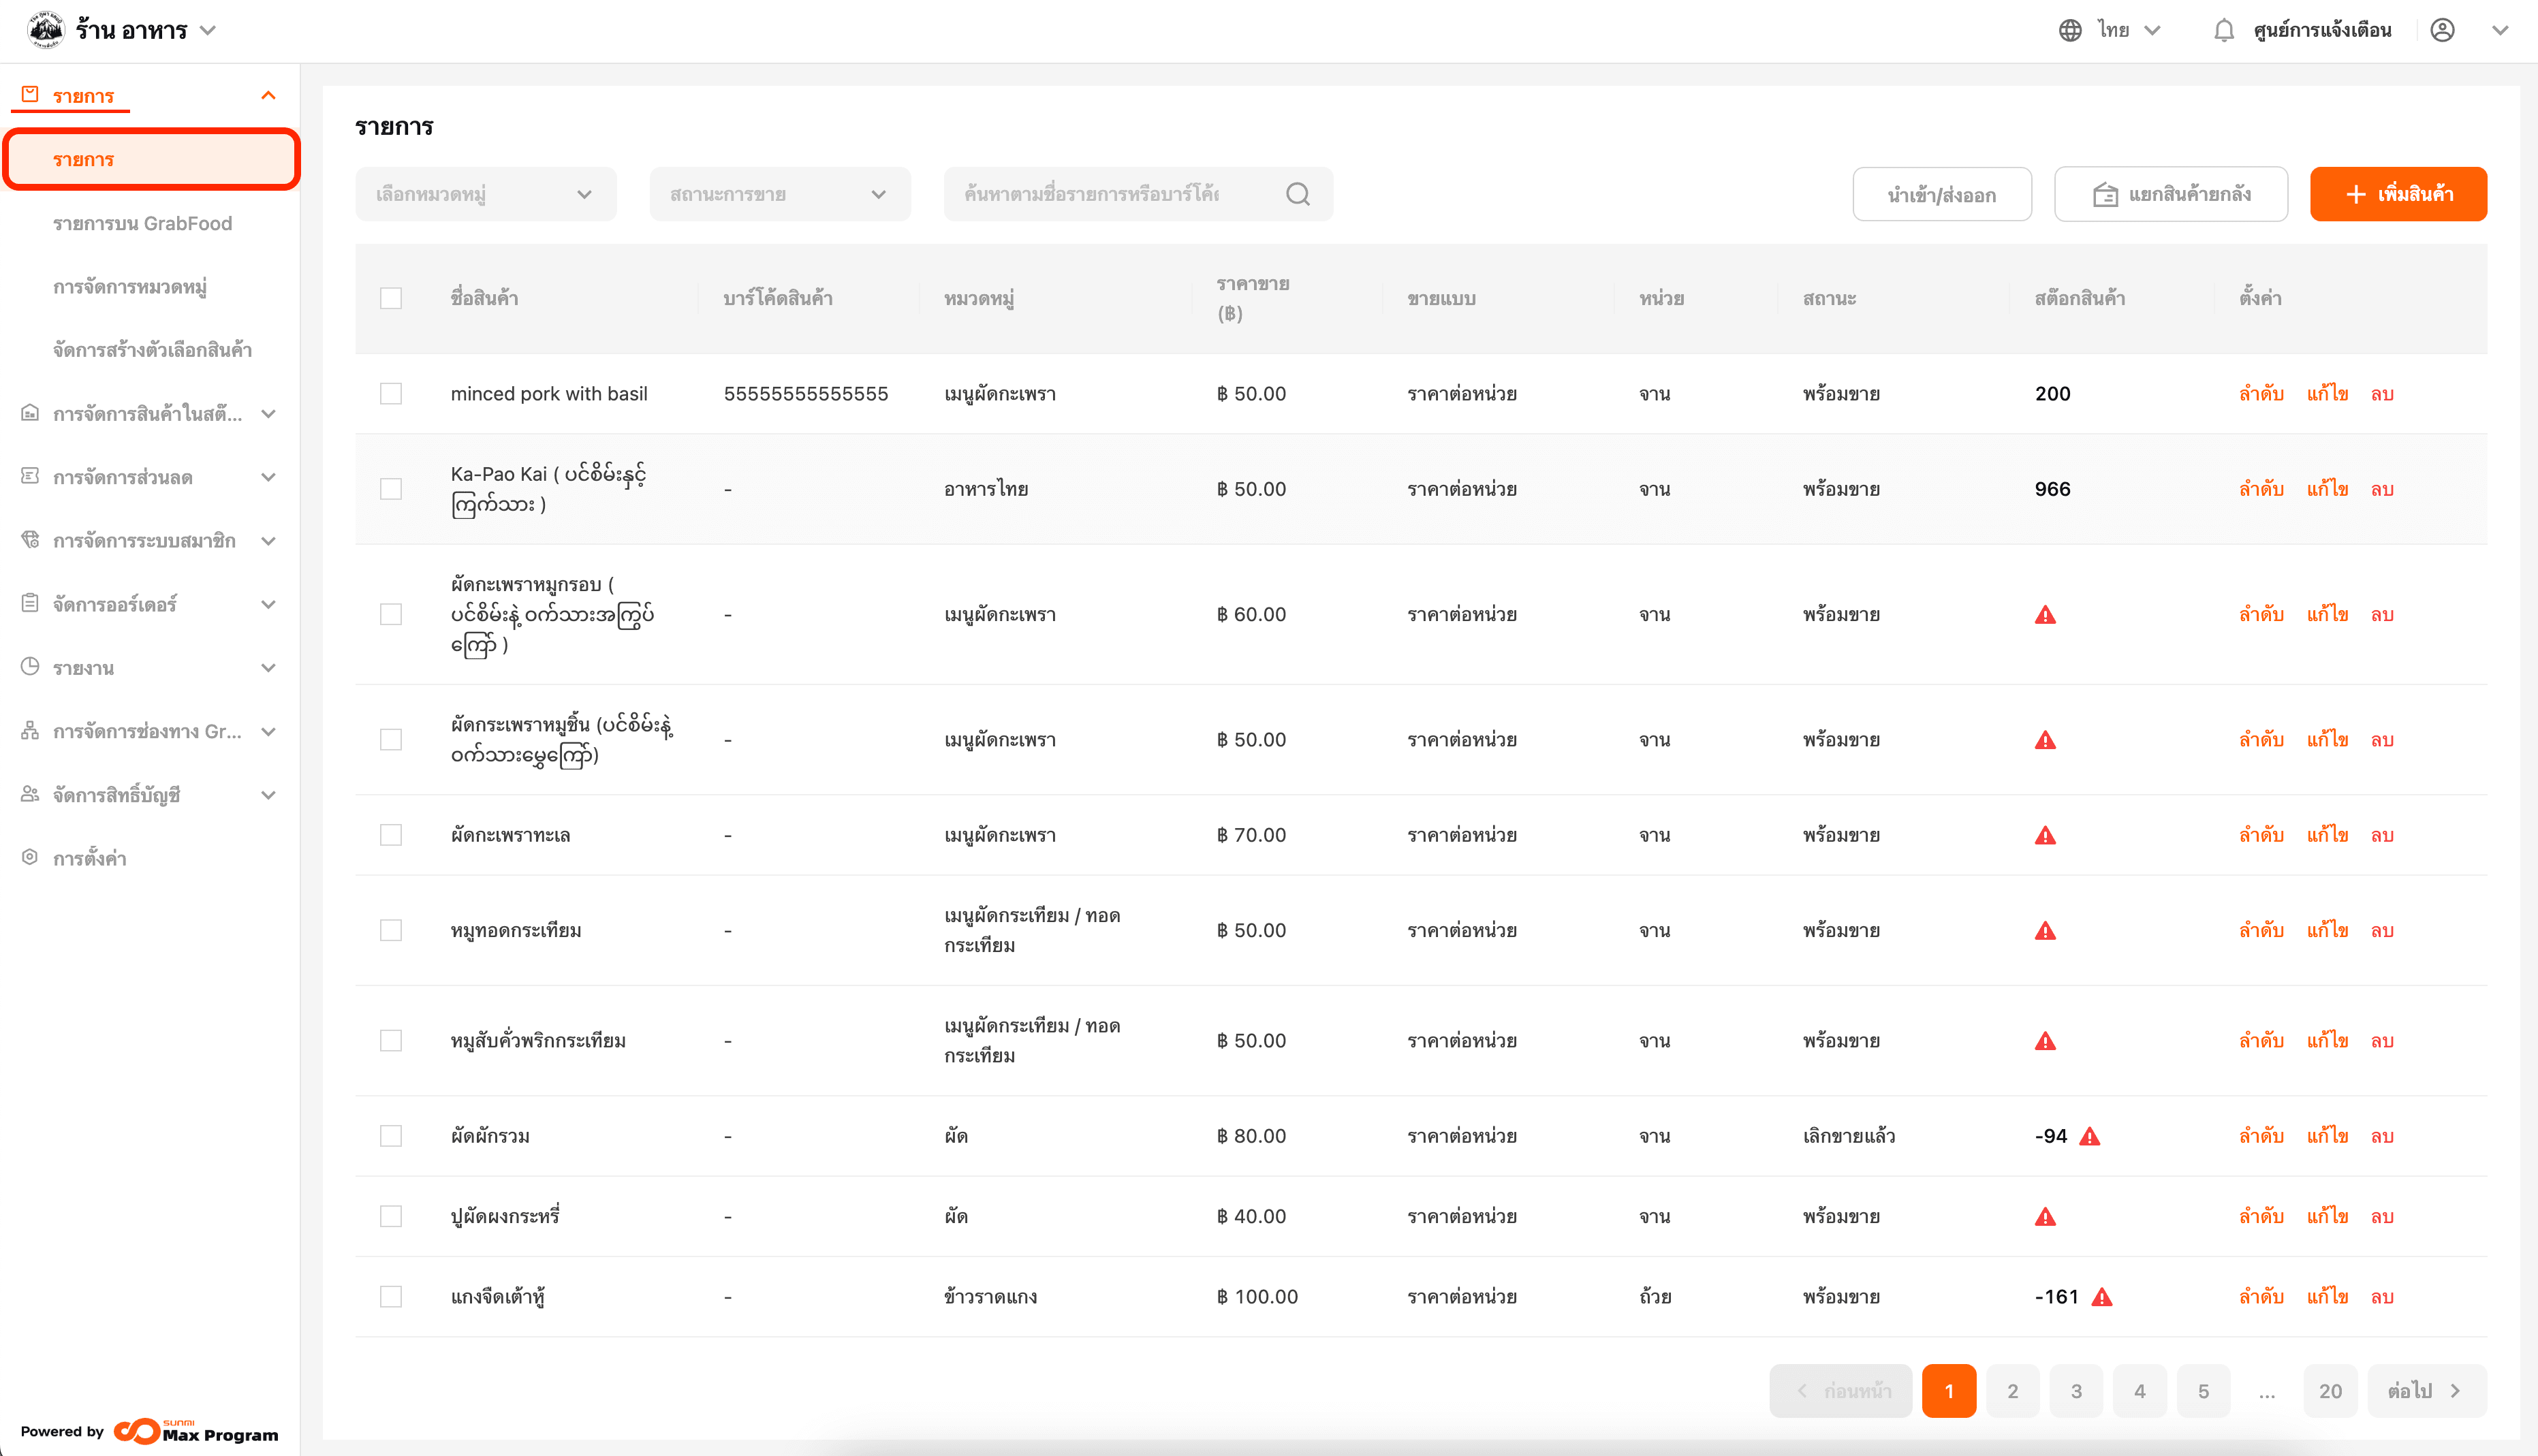2538x1456 pixels.
Task: Click the search magnifier icon
Action: pyautogui.click(x=1297, y=194)
